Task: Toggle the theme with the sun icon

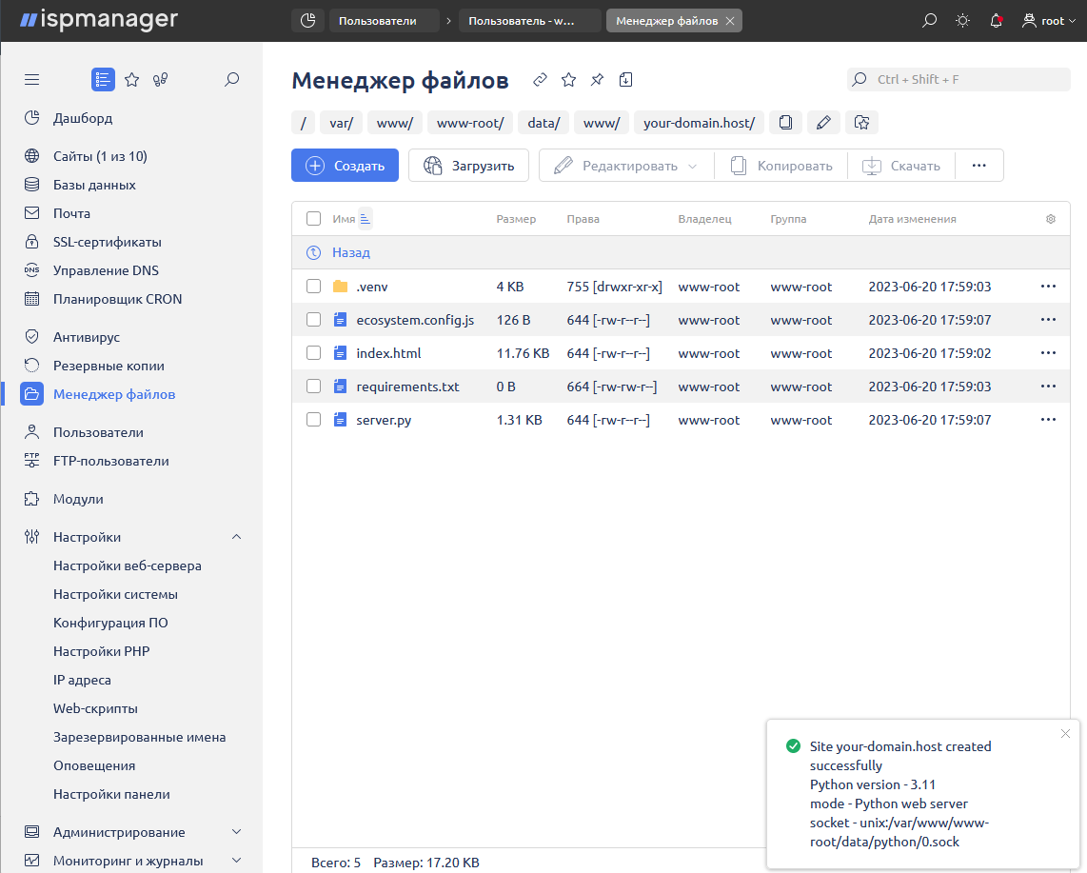Action: click(962, 19)
